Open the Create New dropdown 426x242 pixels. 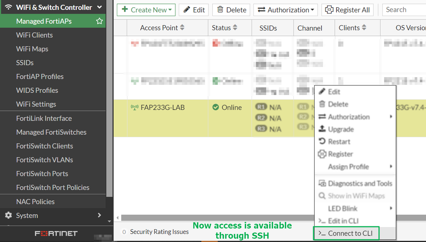tap(146, 10)
